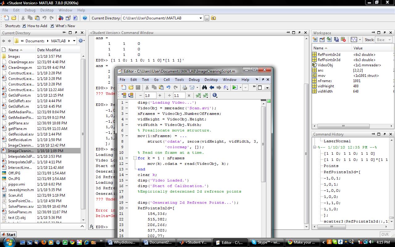The image size is (395, 247).
Task: Click the What's New shortcut link
Action: (x=65, y=26)
